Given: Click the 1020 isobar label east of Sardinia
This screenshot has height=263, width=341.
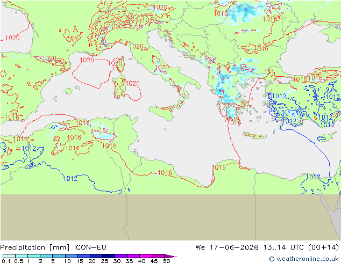Looking at the screenshot, I should click(132, 84).
